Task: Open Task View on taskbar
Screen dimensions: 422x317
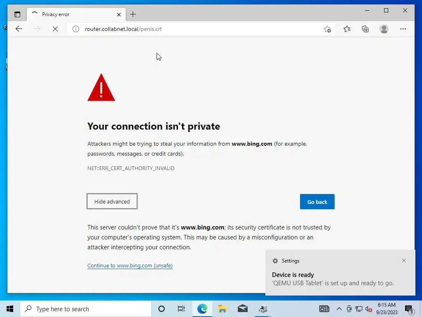Action: click(x=181, y=309)
